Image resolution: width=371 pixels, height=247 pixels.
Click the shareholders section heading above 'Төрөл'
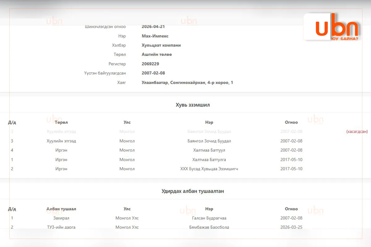point(193,105)
